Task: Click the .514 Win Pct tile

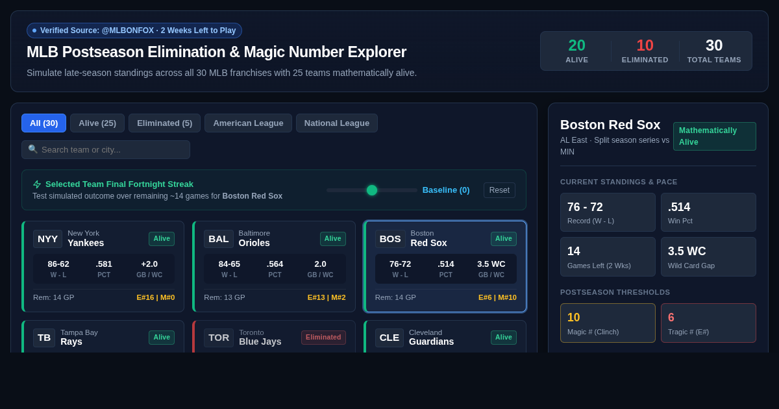Action: pyautogui.click(x=708, y=212)
